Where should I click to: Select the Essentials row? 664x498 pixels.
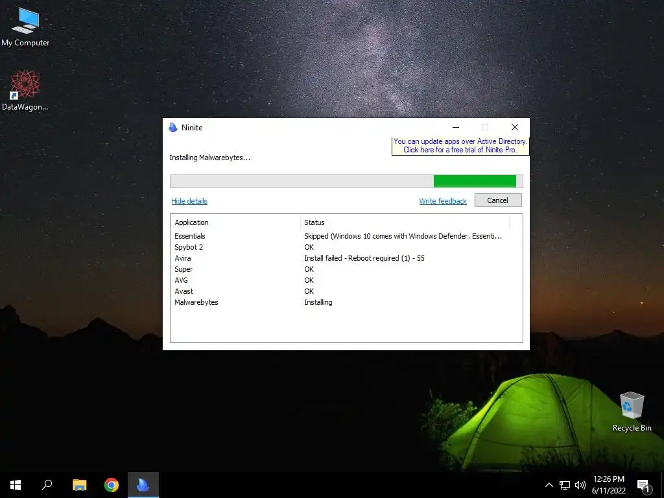tap(346, 236)
